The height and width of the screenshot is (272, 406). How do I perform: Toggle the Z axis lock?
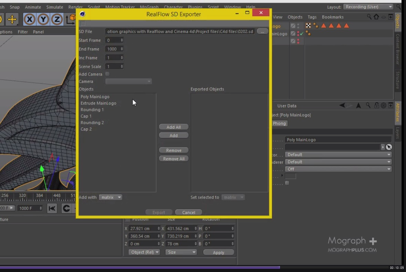(57, 19)
